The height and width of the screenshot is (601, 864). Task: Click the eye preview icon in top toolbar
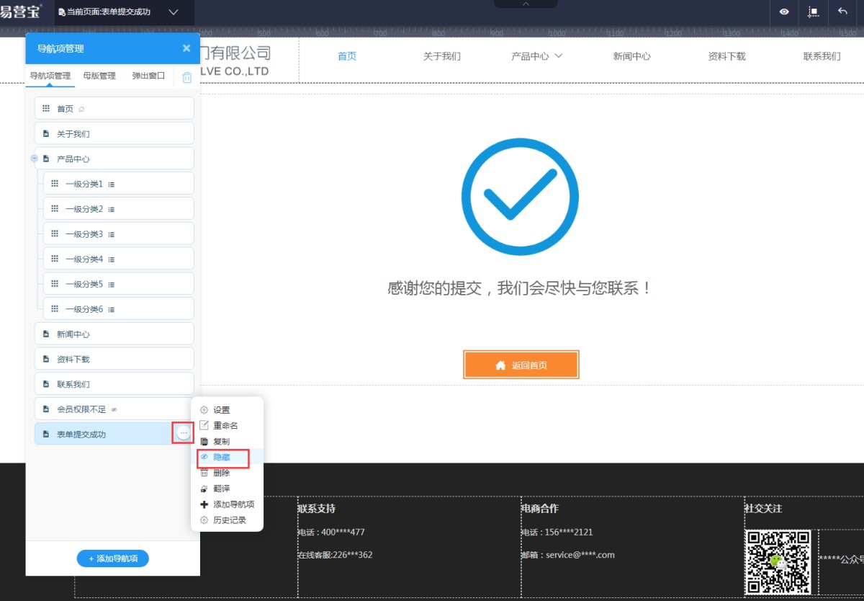[784, 12]
